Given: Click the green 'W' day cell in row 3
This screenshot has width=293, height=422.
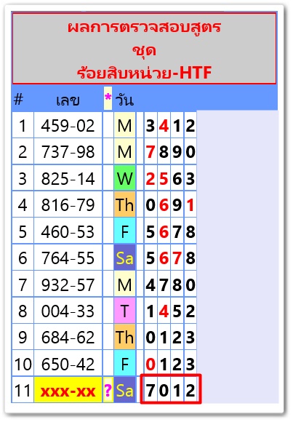Looking at the screenshot, I should tap(124, 178).
